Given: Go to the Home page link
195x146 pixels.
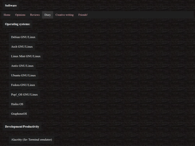Looking at the screenshot, I should (7, 15).
